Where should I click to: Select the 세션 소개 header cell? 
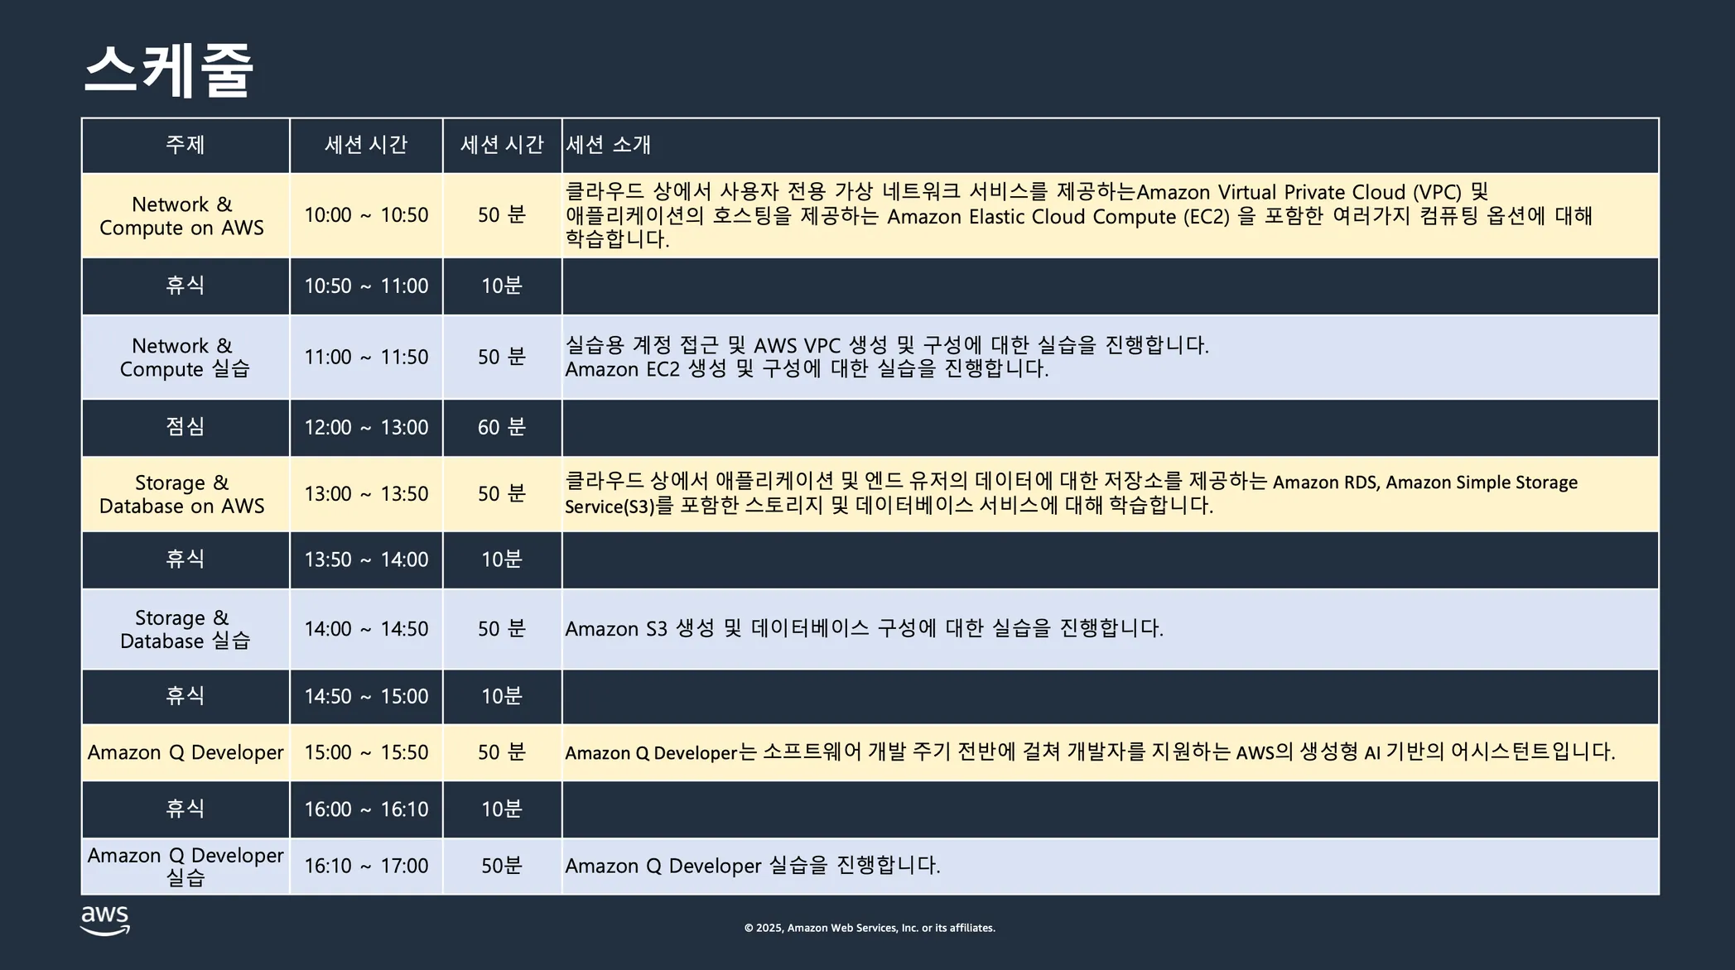coord(608,145)
